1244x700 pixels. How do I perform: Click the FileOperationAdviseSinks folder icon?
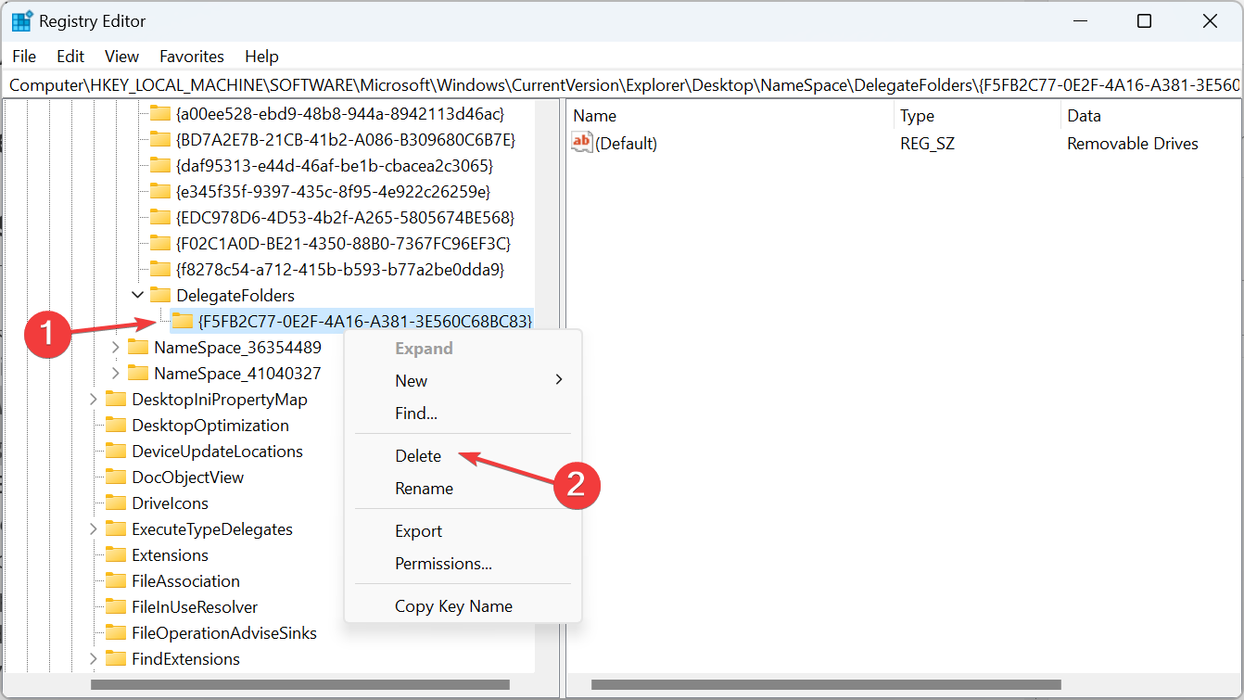pos(116,633)
